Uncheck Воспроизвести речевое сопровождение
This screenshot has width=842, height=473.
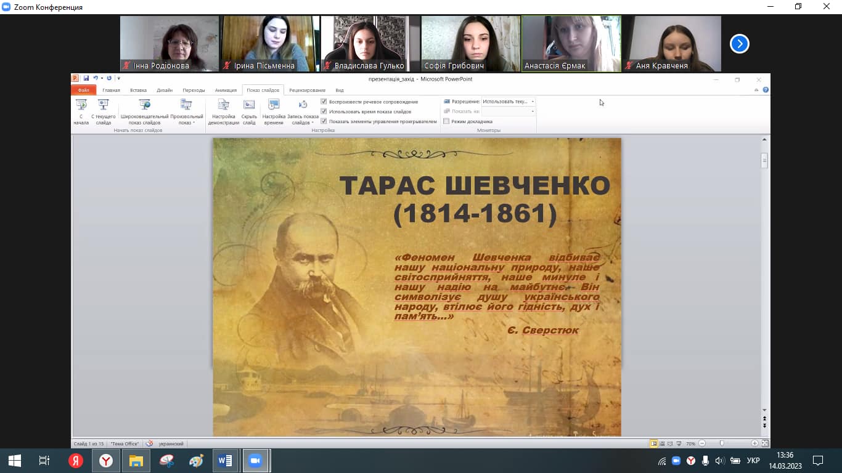click(x=324, y=102)
